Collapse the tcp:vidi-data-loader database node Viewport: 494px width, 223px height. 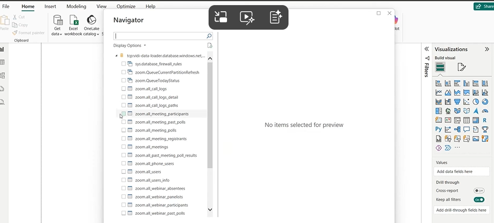coord(116,56)
